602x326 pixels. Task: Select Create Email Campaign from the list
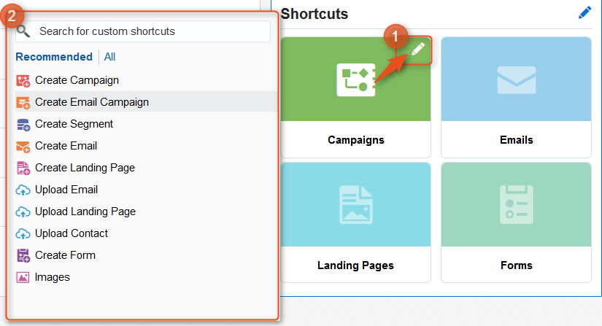[x=91, y=102]
